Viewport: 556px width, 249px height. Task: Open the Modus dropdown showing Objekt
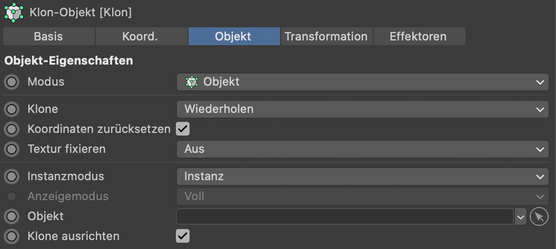click(x=362, y=82)
